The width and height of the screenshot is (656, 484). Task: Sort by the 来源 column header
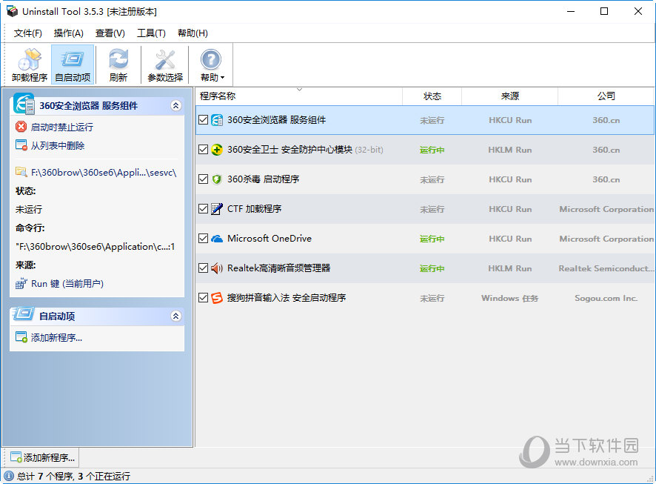[510, 96]
